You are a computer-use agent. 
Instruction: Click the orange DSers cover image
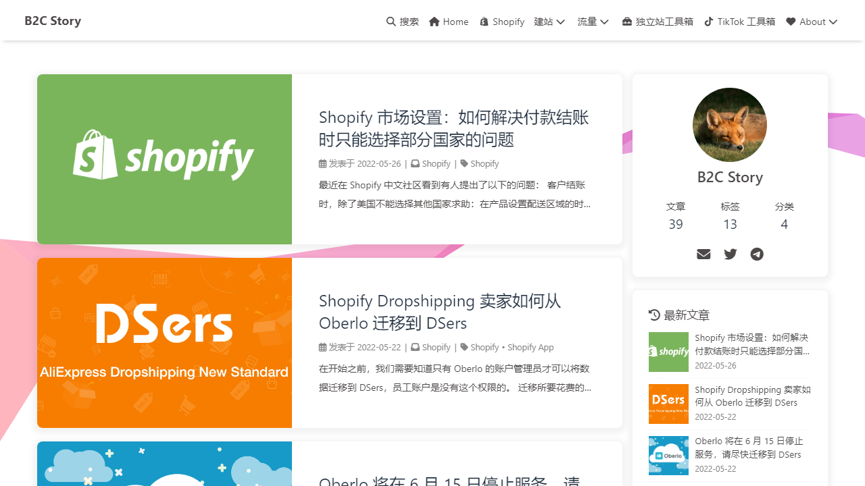point(164,343)
